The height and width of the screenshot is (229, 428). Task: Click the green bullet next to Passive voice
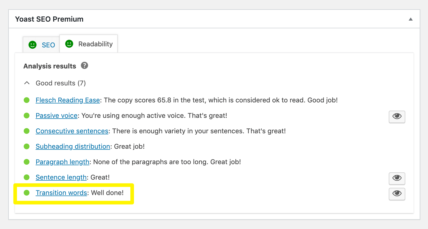click(27, 116)
